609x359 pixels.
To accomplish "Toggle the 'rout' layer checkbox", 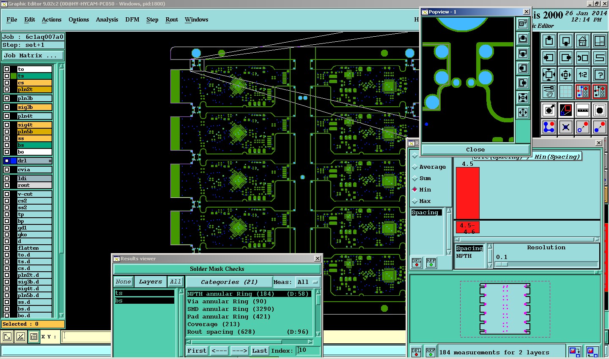I will point(7,185).
